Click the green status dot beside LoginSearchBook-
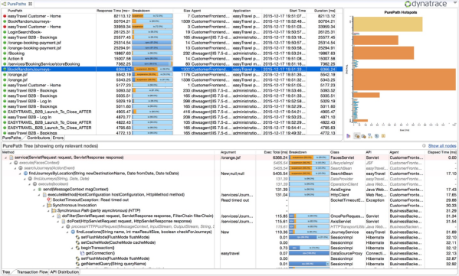The height and width of the screenshot is (276, 459). pyautogui.click(x=5, y=32)
